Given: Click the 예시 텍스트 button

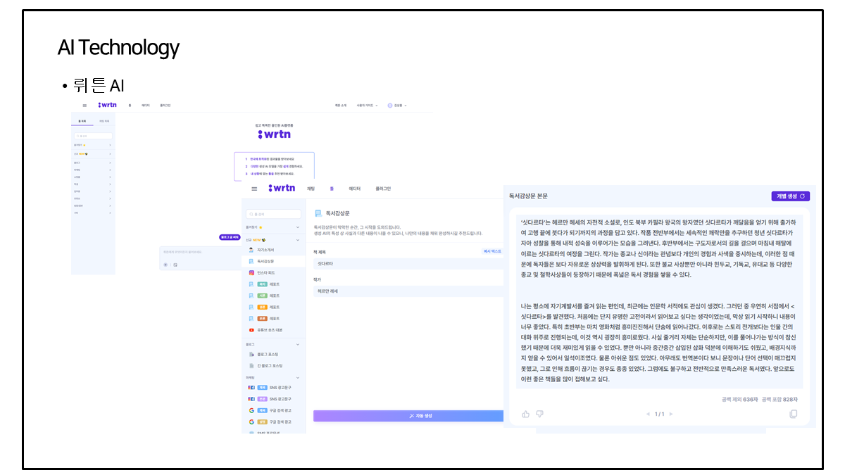Looking at the screenshot, I should pyautogui.click(x=492, y=251).
